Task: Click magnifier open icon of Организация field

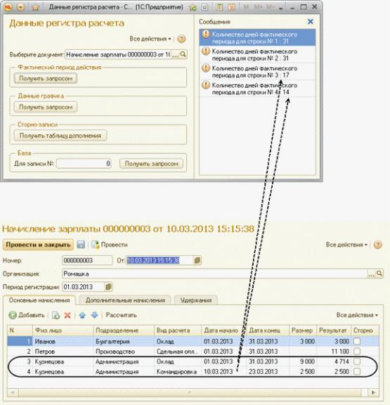Action: tap(379, 274)
